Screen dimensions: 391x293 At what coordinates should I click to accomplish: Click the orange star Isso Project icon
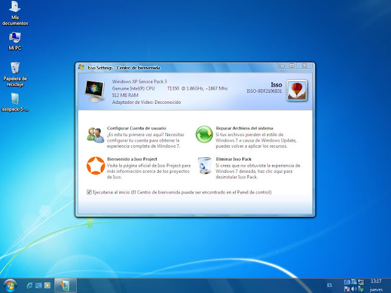click(95, 165)
